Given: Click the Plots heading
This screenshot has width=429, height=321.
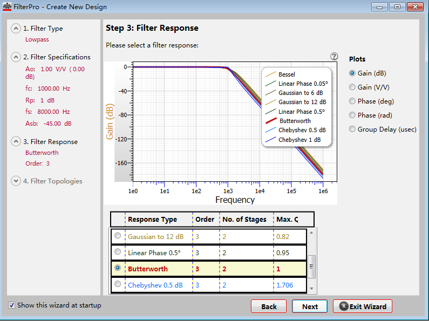Looking at the screenshot, I should [357, 59].
